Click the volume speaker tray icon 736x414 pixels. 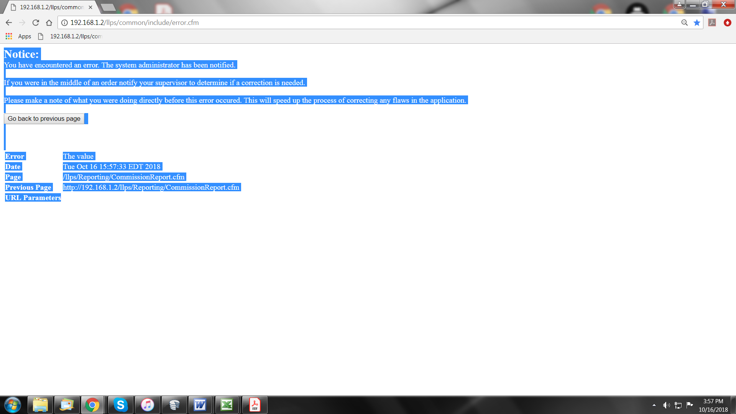(x=666, y=405)
